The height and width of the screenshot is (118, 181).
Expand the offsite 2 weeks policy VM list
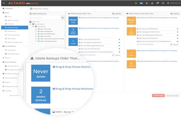tap(175, 45)
